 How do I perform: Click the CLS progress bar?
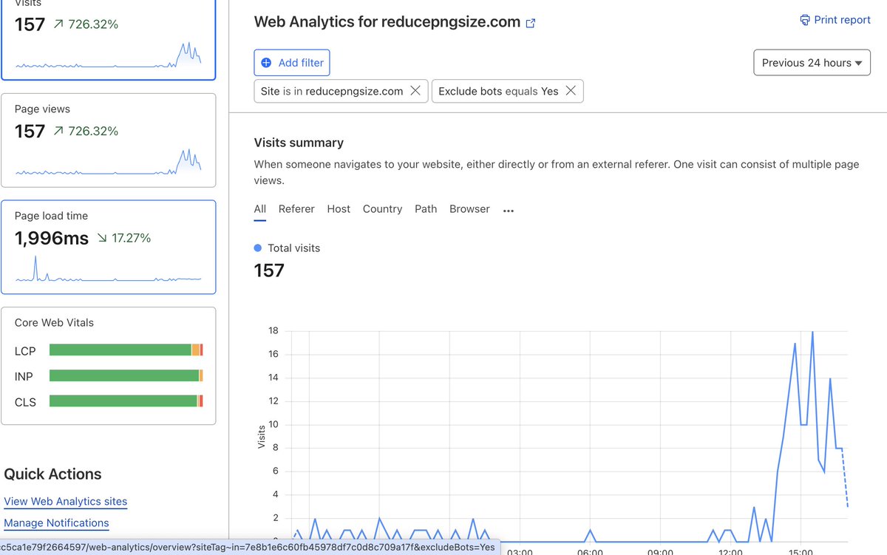point(126,401)
